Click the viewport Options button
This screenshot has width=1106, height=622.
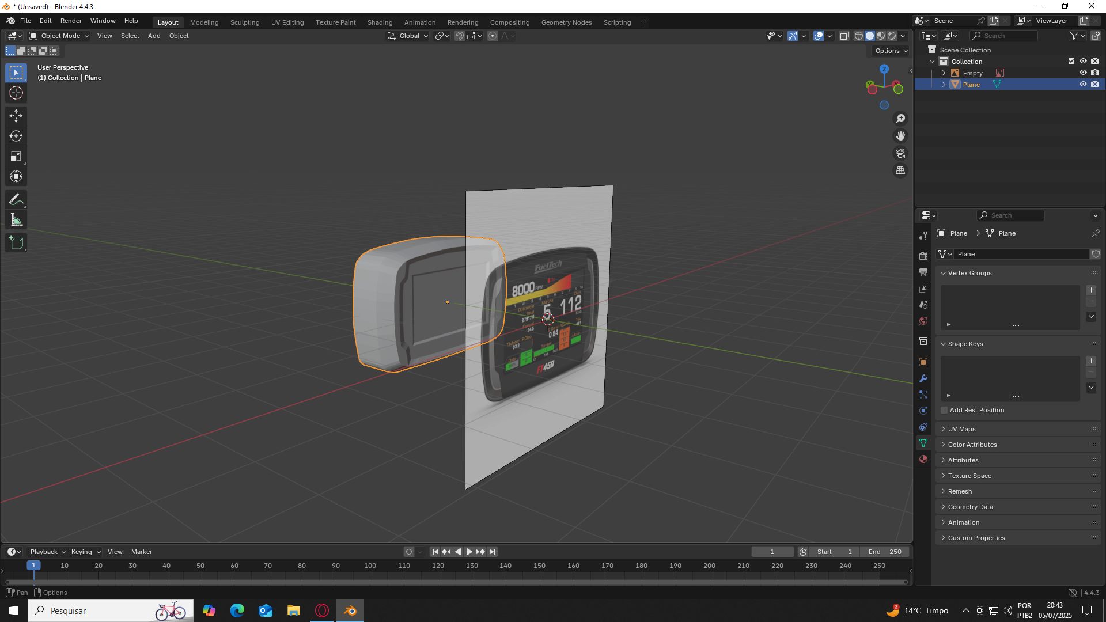(x=891, y=51)
